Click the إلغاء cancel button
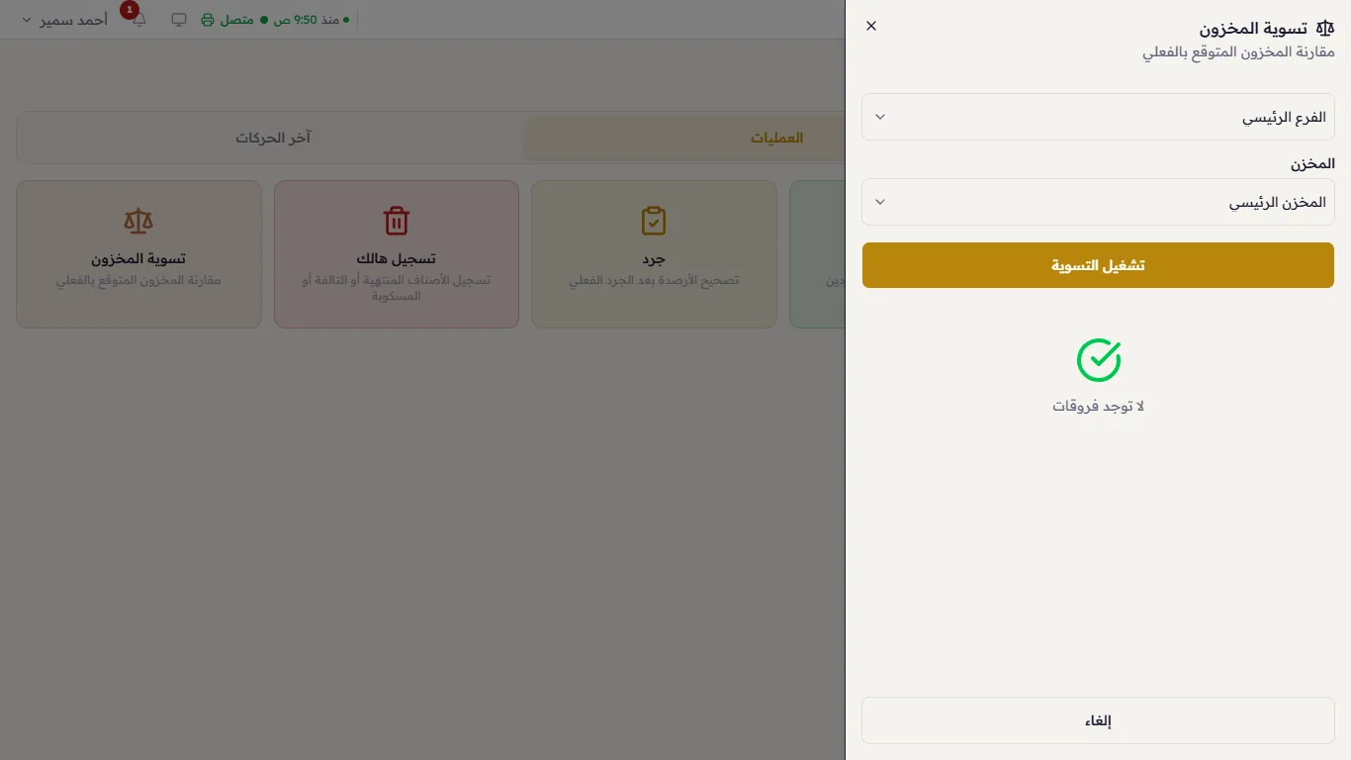The width and height of the screenshot is (1351, 760). tap(1098, 720)
